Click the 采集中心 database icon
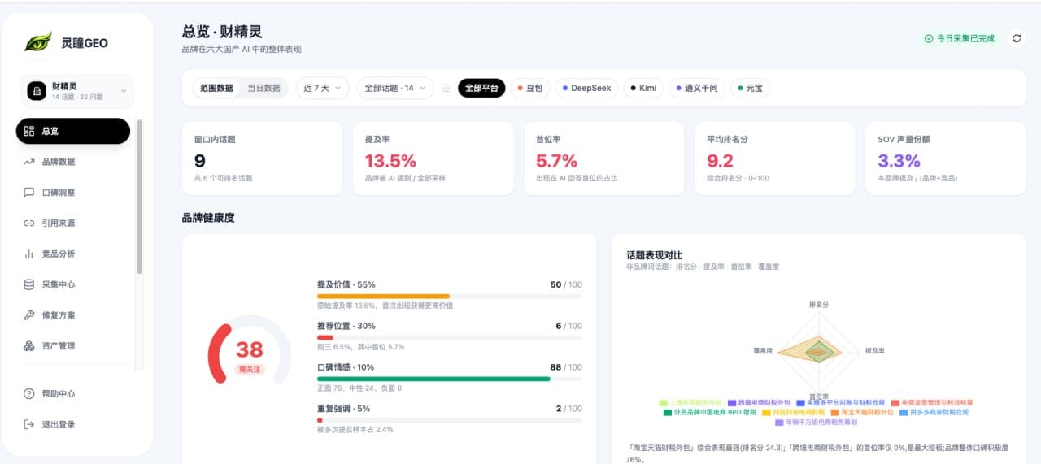The image size is (1041, 464). click(x=29, y=284)
